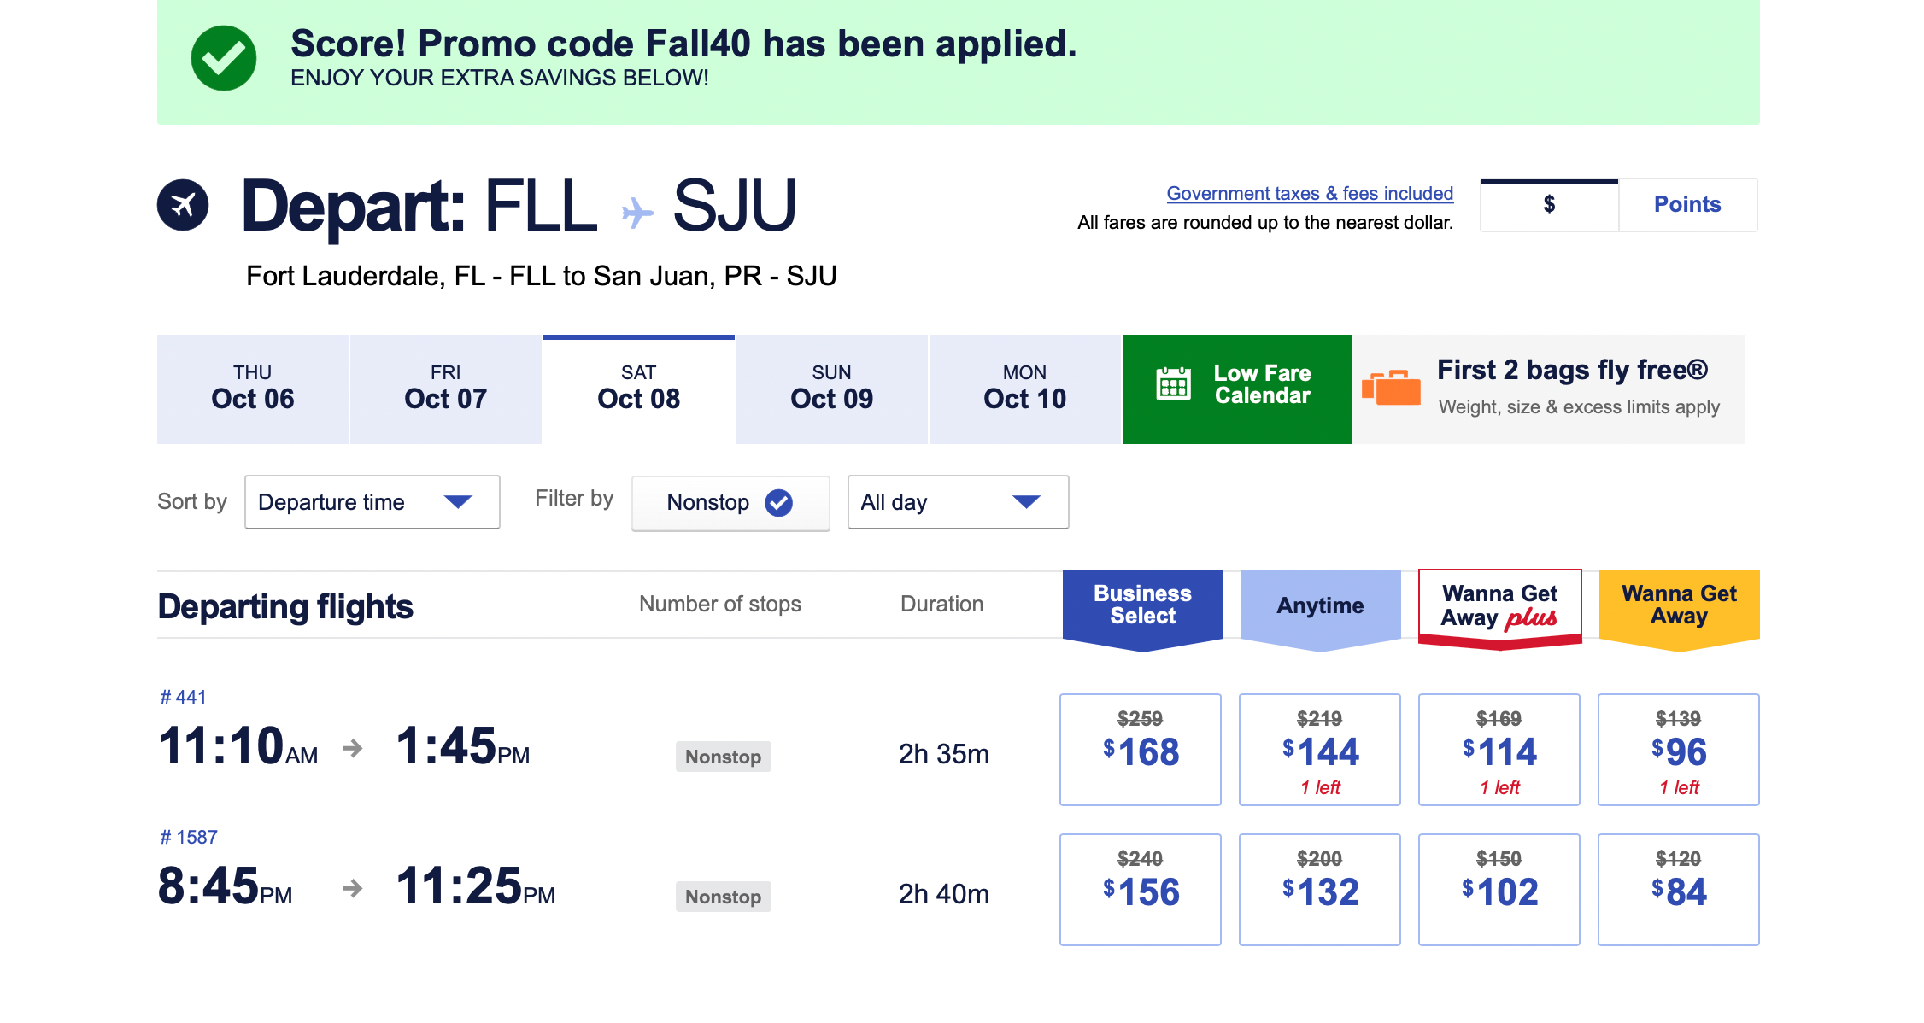Select the Business Select fare column header
Viewport: 1924px width, 1023px height.
pyautogui.click(x=1142, y=605)
